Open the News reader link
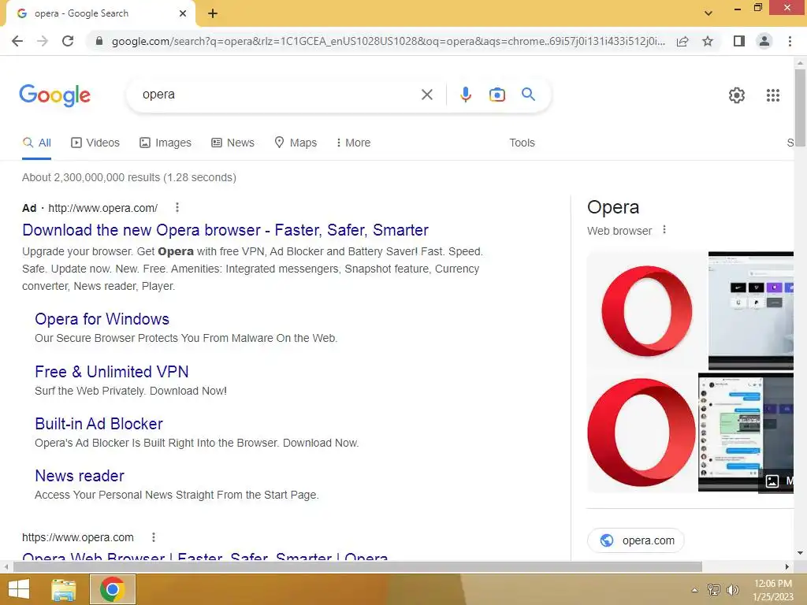Viewport: 807px width, 605px height. (x=80, y=476)
